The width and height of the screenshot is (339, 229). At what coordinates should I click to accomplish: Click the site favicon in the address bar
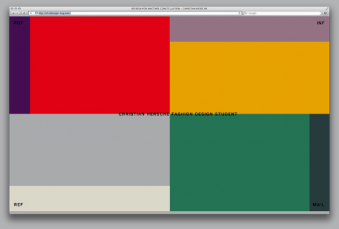[36, 13]
